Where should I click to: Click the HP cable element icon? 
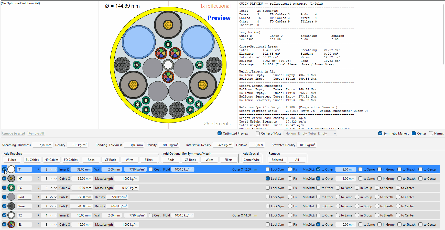pyautogui.click(x=11, y=178)
